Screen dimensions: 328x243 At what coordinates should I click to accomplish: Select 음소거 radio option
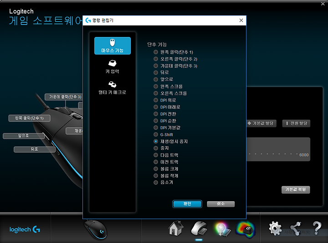click(164, 183)
